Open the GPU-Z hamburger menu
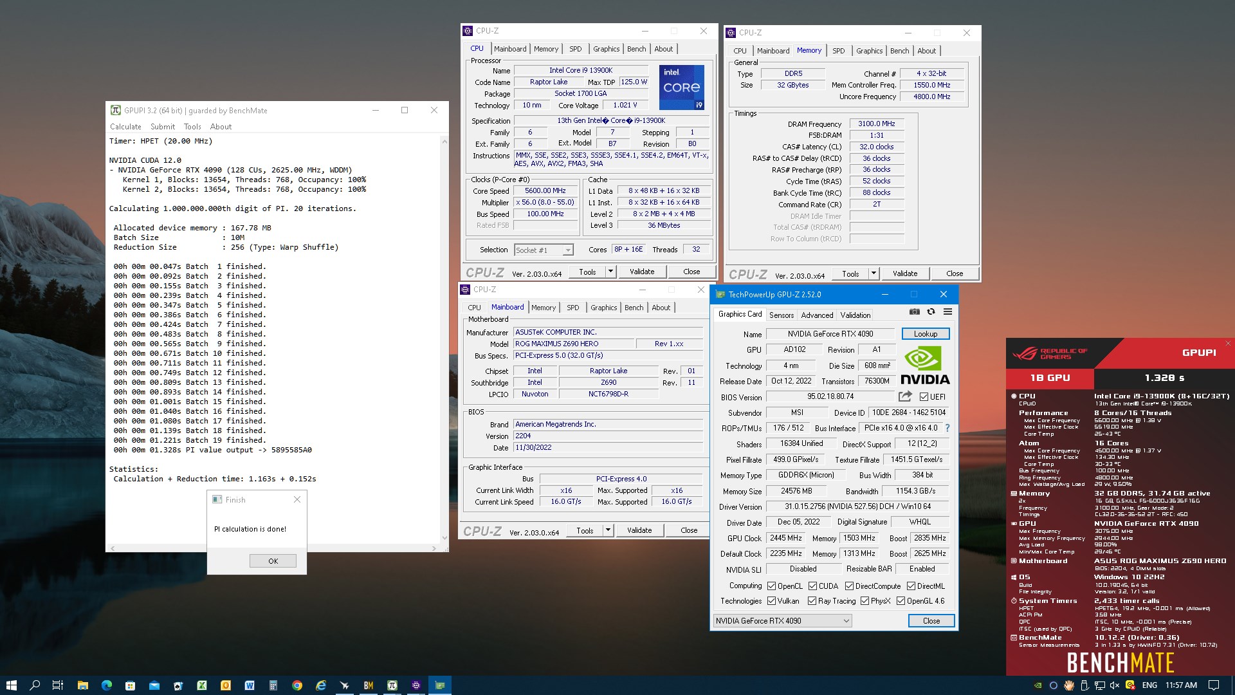Image resolution: width=1235 pixels, height=695 pixels. [947, 312]
